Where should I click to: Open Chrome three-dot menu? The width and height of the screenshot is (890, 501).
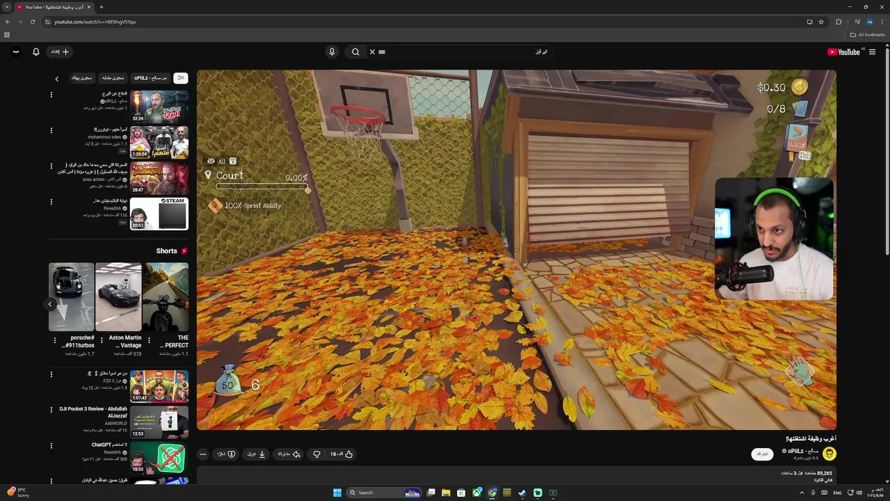tap(882, 22)
